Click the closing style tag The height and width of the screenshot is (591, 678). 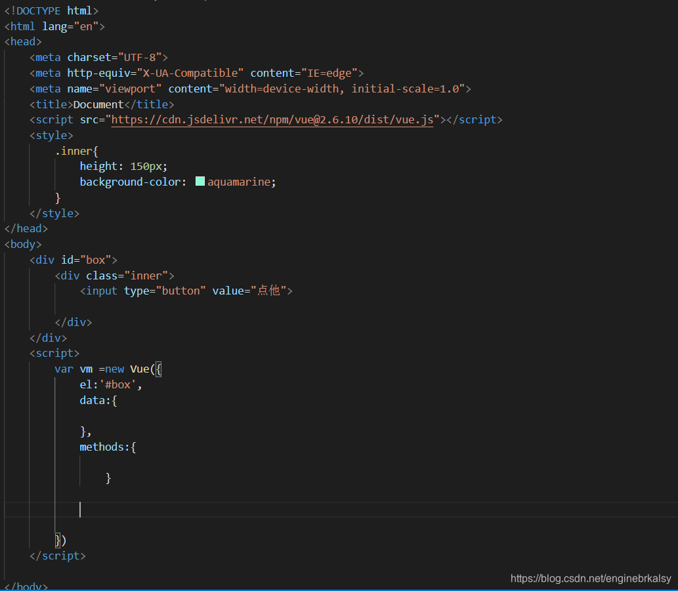(54, 213)
